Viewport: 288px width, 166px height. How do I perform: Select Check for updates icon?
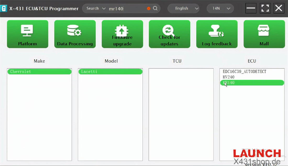coord(169,31)
